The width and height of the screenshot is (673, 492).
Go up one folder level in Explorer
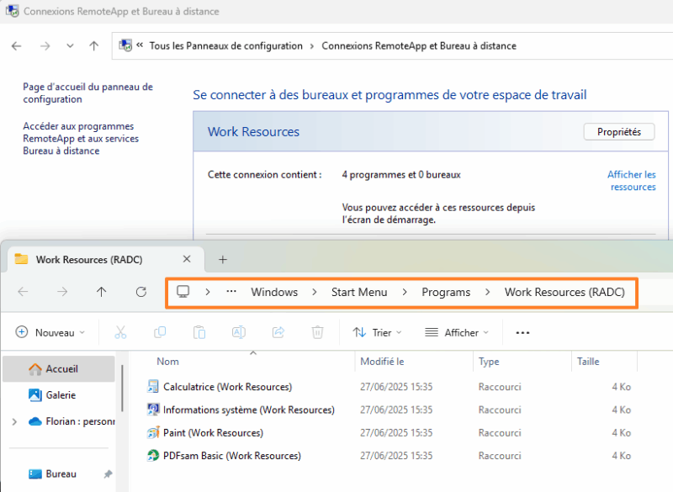tap(101, 292)
